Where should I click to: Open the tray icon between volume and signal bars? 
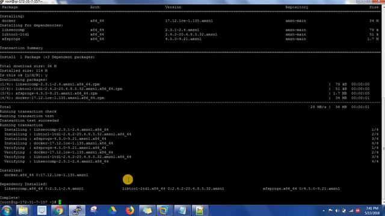click(x=344, y=211)
